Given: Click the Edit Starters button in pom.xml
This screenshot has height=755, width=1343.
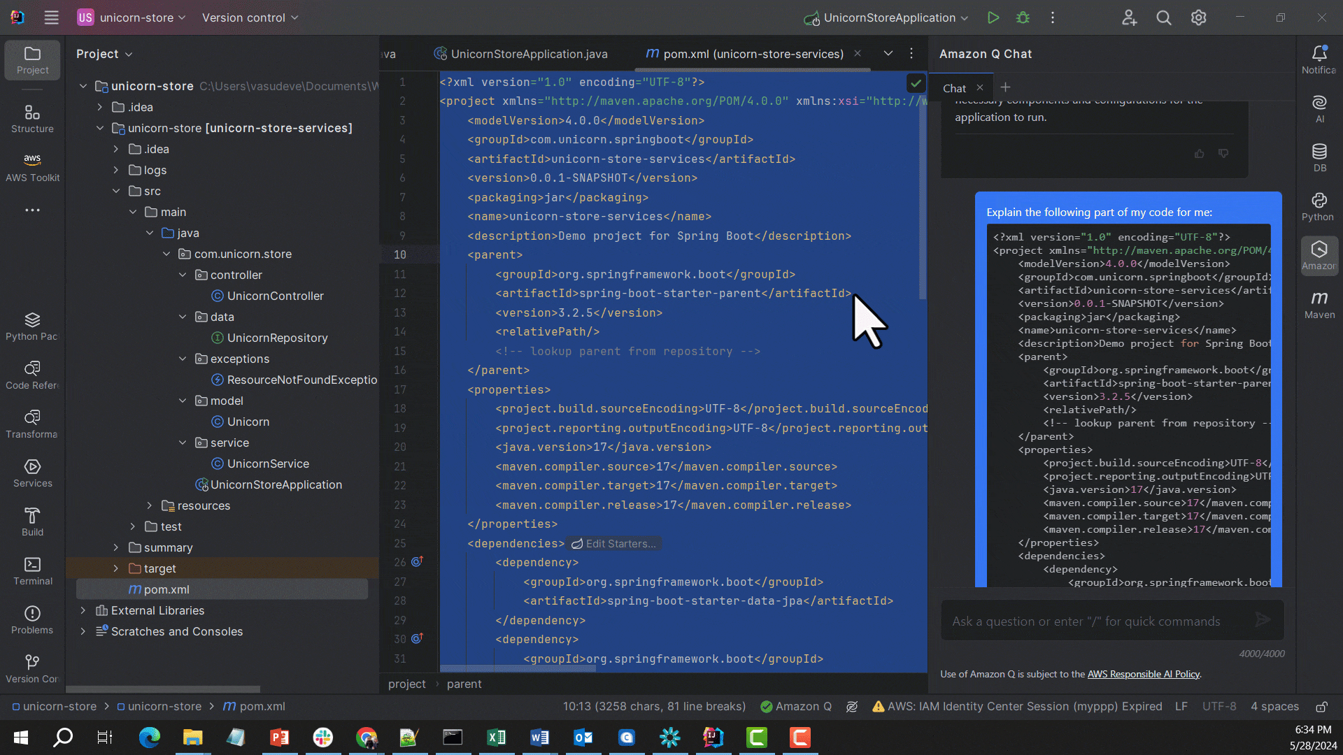Looking at the screenshot, I should pyautogui.click(x=613, y=543).
